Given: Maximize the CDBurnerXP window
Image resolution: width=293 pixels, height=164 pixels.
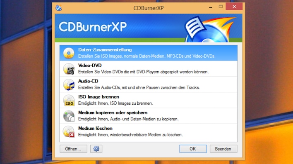Looking at the screenshot, I should (x=221, y=7).
